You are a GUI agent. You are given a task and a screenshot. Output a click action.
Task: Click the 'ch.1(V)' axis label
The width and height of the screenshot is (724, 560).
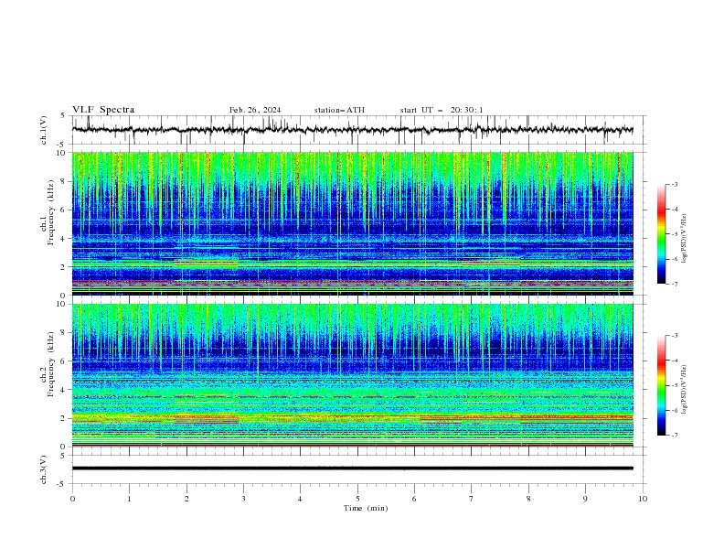[44, 130]
